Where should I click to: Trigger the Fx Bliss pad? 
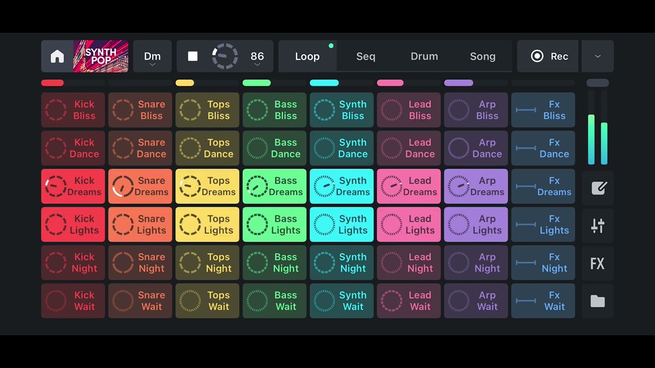point(543,110)
